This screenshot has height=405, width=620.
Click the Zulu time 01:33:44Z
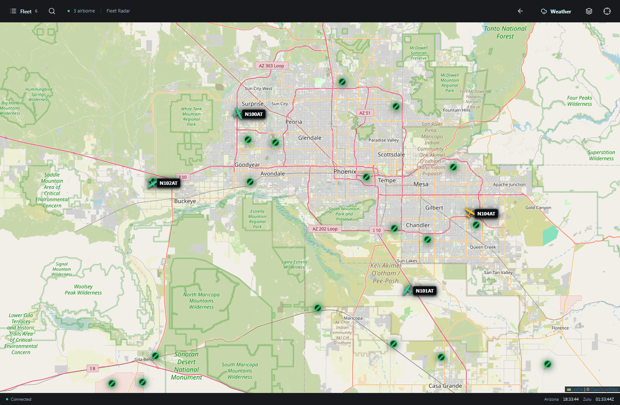[604, 399]
